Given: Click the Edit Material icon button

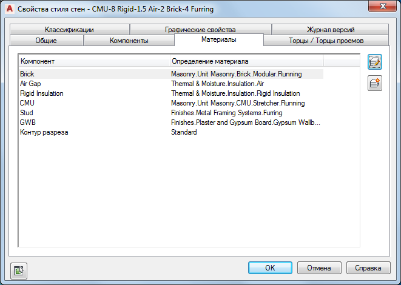Looking at the screenshot, I should [375, 61].
